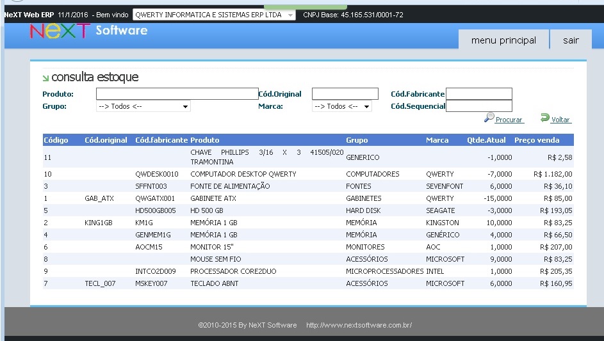The image size is (604, 341).
Task: Click the GENMEM1G manufacturer code
Action: click(153, 235)
